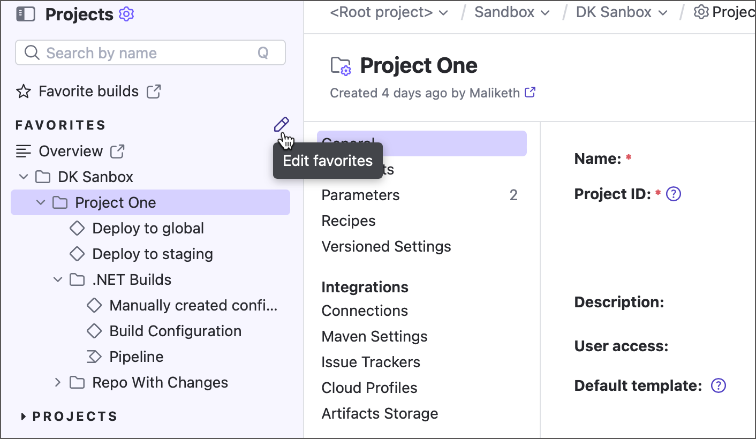Open the Pipeline item in .NET Builds
This screenshot has height=439, width=756.
pyautogui.click(x=136, y=357)
